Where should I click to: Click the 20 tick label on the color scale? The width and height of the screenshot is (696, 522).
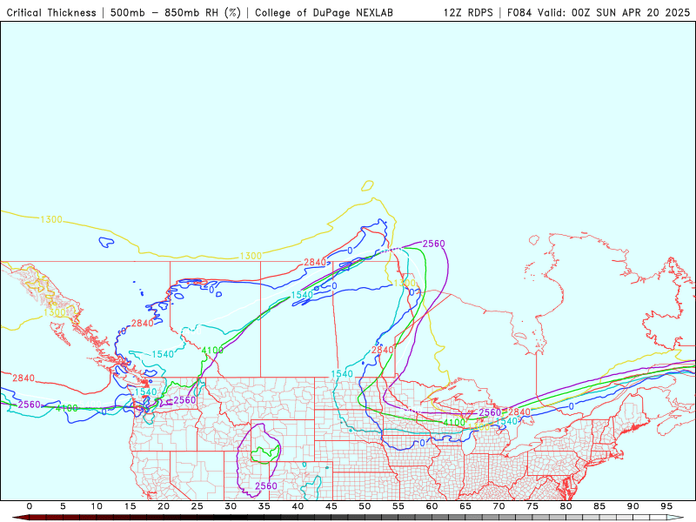pyautogui.click(x=164, y=506)
